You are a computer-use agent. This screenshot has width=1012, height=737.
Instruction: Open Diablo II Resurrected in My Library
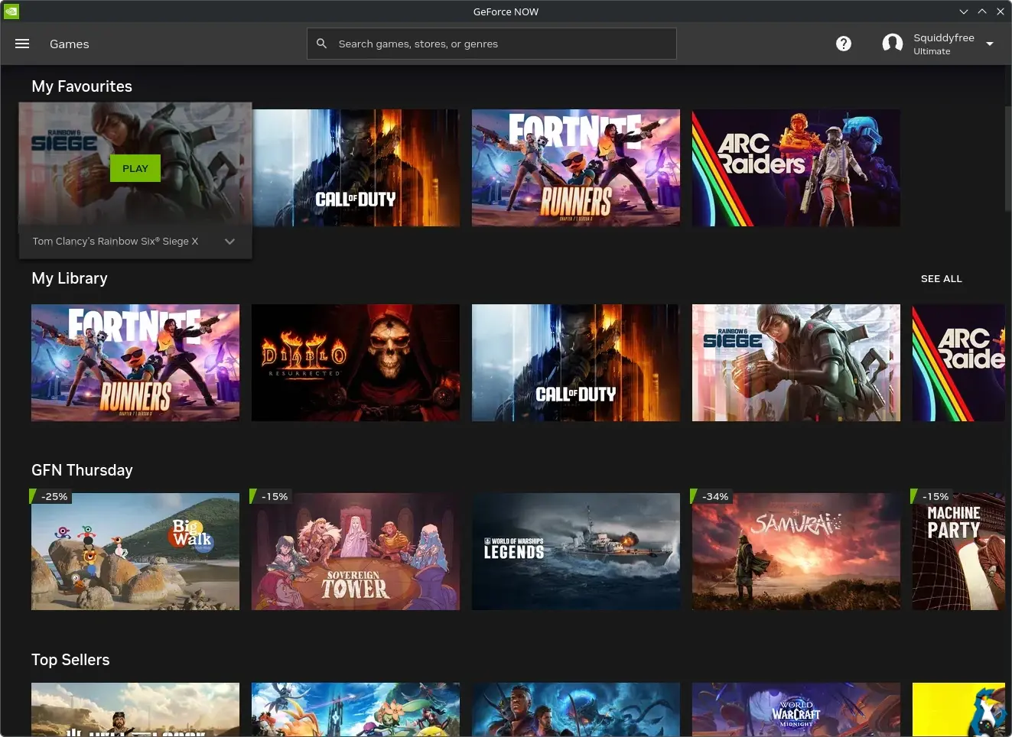click(356, 363)
